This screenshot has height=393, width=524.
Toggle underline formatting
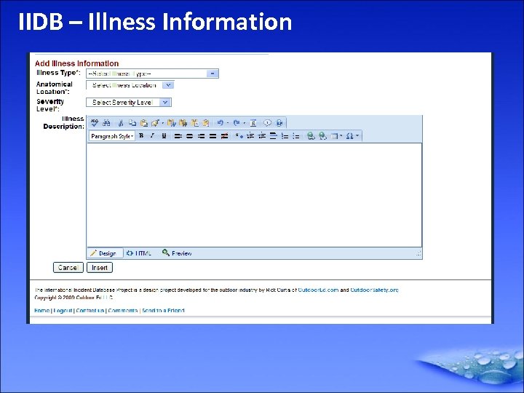tap(164, 136)
